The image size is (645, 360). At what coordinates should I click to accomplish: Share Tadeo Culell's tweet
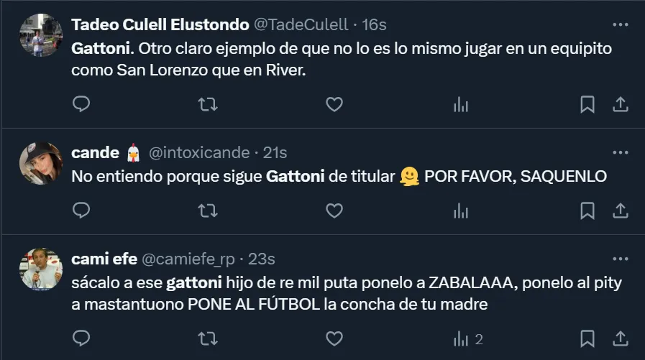620,105
